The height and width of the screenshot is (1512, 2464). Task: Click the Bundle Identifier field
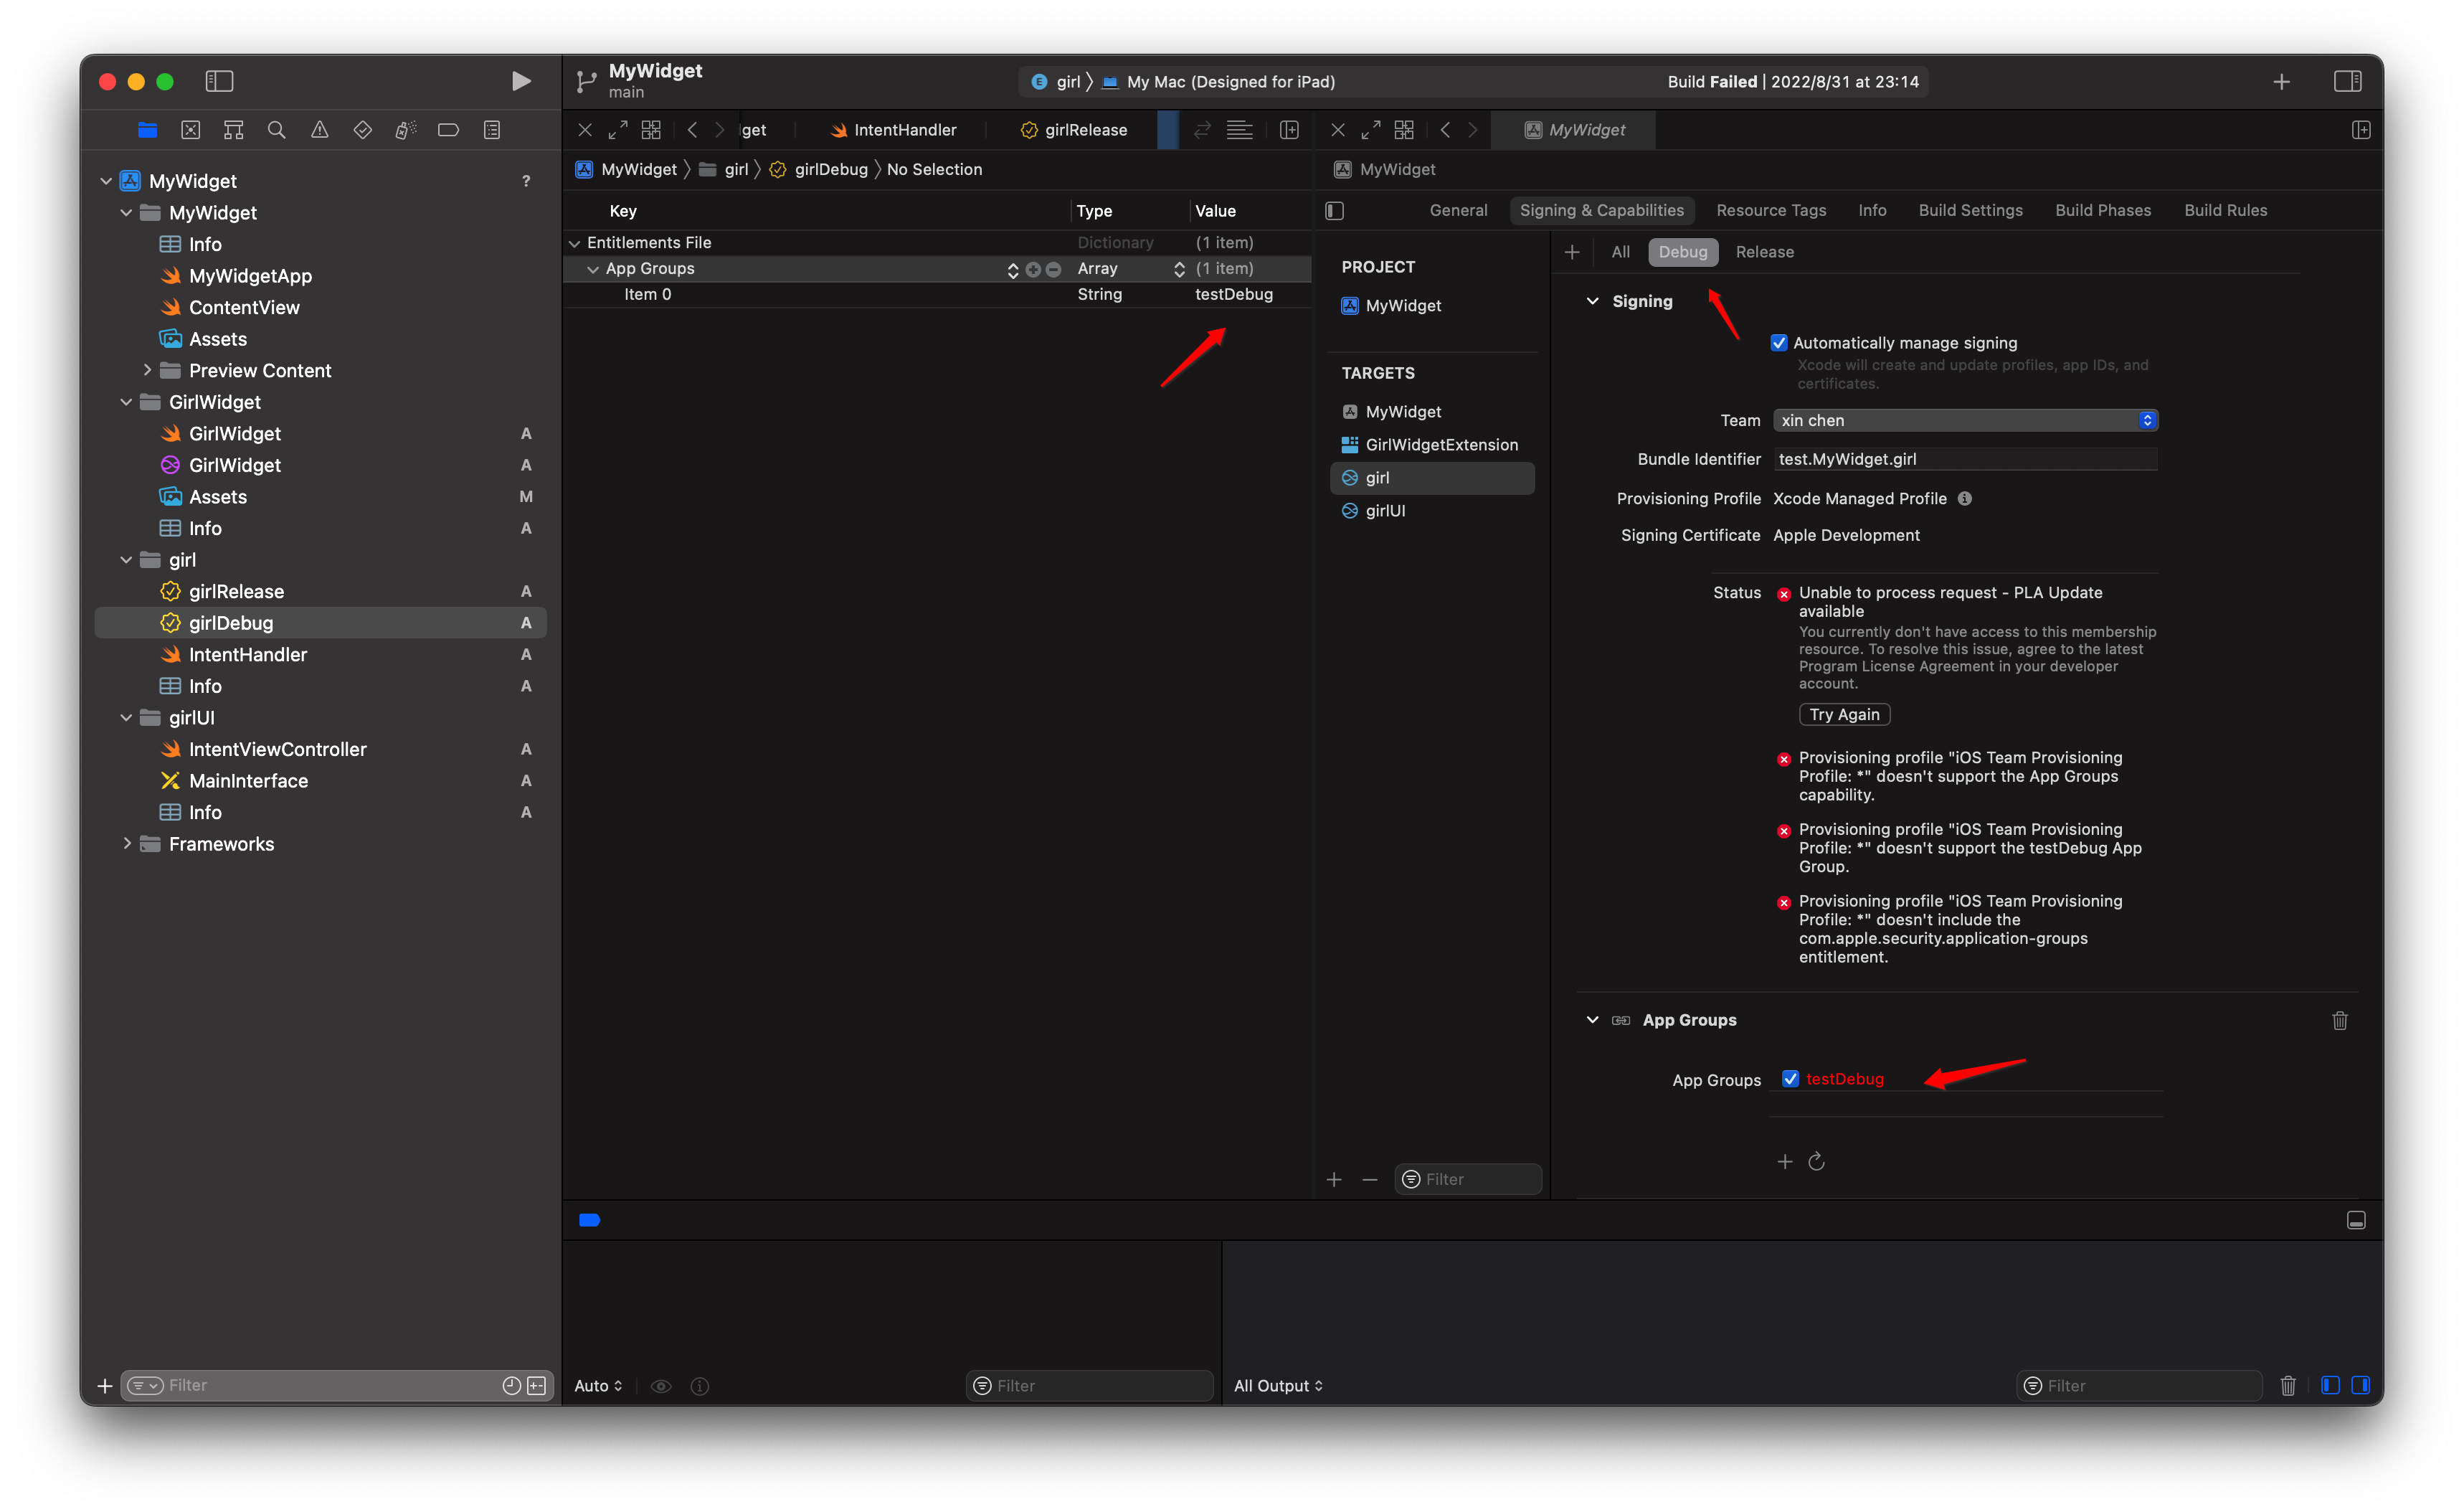[x=1966, y=459]
